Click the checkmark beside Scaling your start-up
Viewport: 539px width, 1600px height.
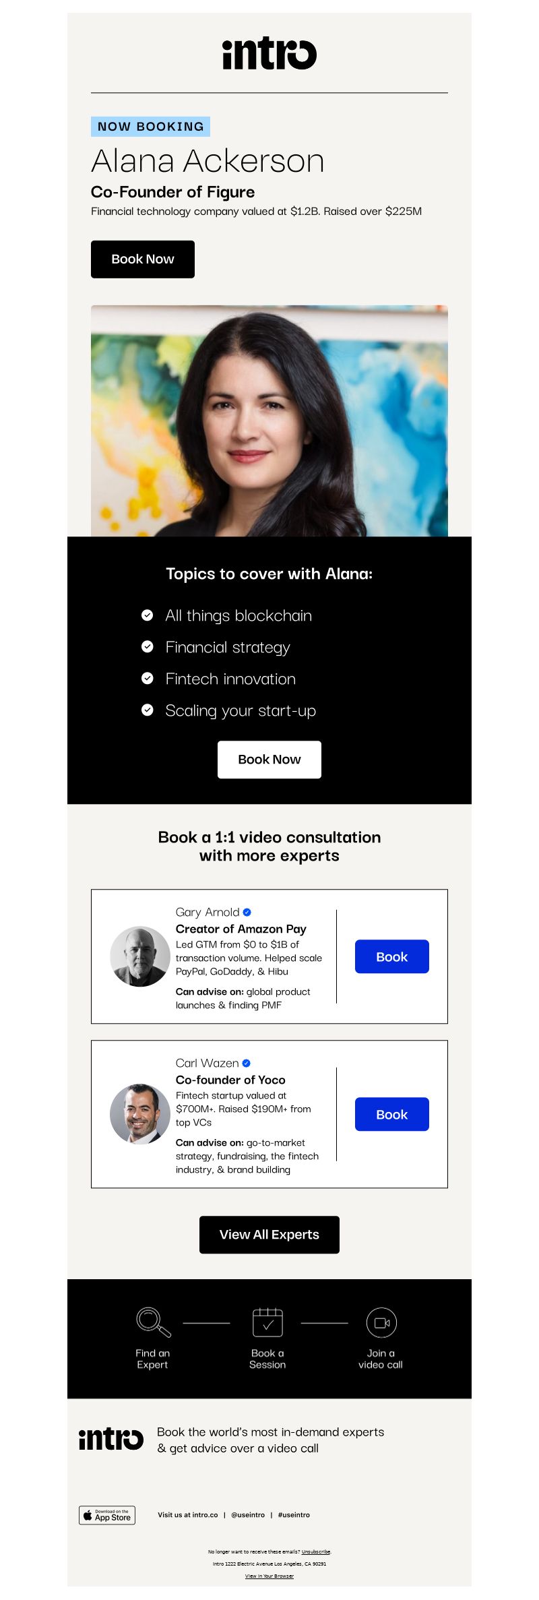(x=147, y=710)
